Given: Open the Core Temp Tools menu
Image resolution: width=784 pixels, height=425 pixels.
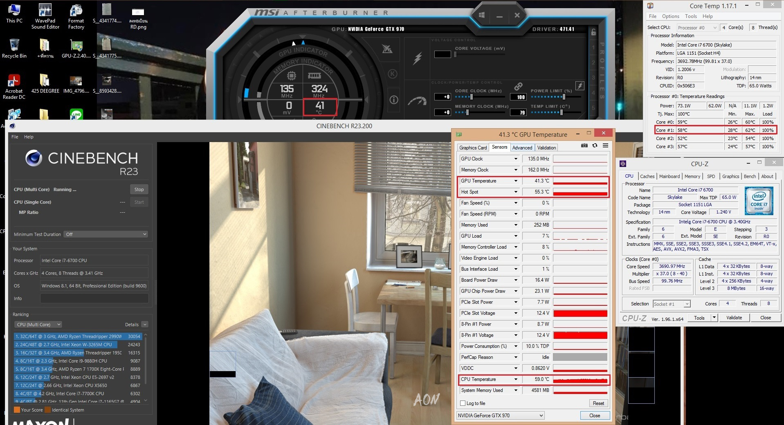Looking at the screenshot, I should click(691, 16).
